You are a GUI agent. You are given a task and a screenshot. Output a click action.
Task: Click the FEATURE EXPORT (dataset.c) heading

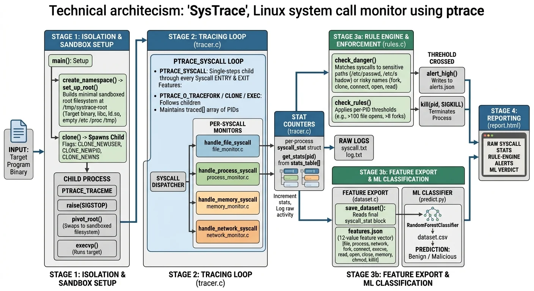(365, 196)
